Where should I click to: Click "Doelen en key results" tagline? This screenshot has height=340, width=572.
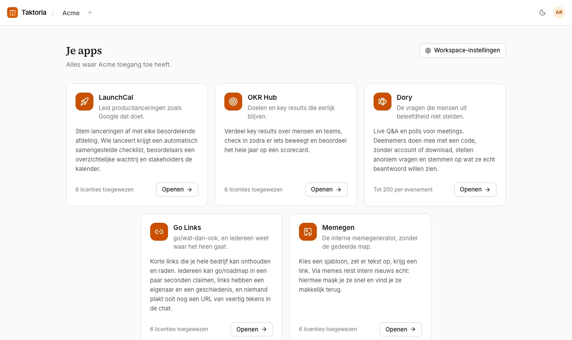(x=291, y=112)
